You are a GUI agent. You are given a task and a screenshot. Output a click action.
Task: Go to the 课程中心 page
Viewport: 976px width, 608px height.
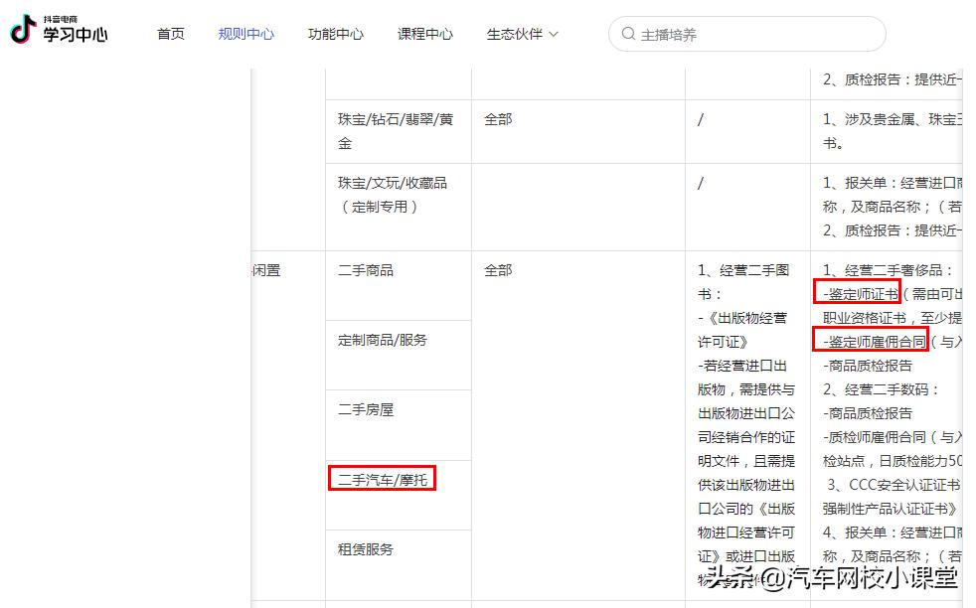pyautogui.click(x=424, y=33)
